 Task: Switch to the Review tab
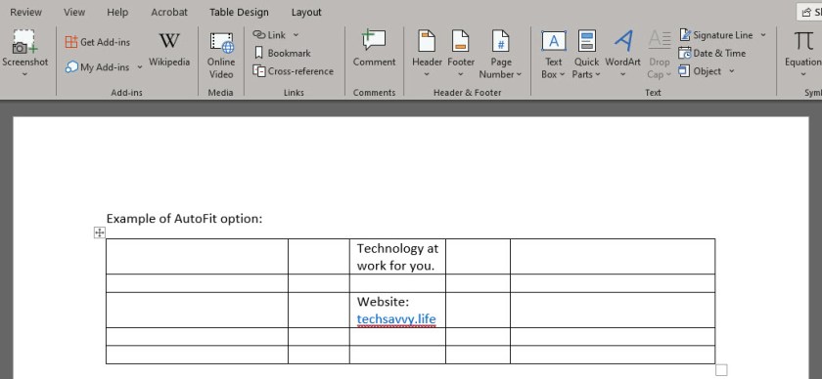pyautogui.click(x=25, y=12)
